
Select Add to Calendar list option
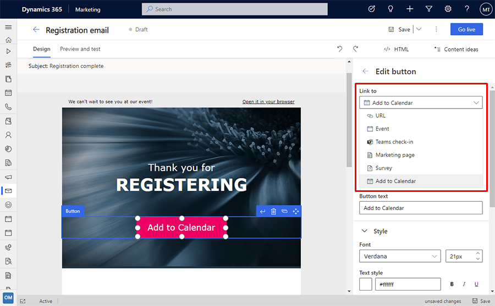[x=421, y=181]
